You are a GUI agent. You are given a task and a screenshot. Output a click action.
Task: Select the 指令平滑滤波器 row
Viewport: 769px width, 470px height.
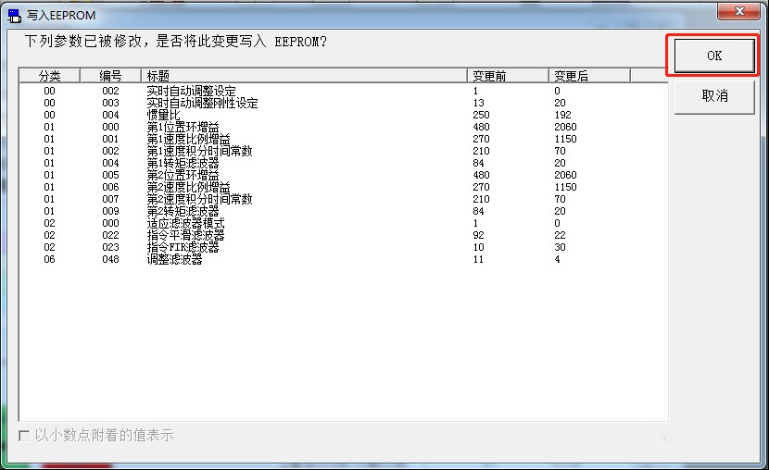click(x=344, y=235)
